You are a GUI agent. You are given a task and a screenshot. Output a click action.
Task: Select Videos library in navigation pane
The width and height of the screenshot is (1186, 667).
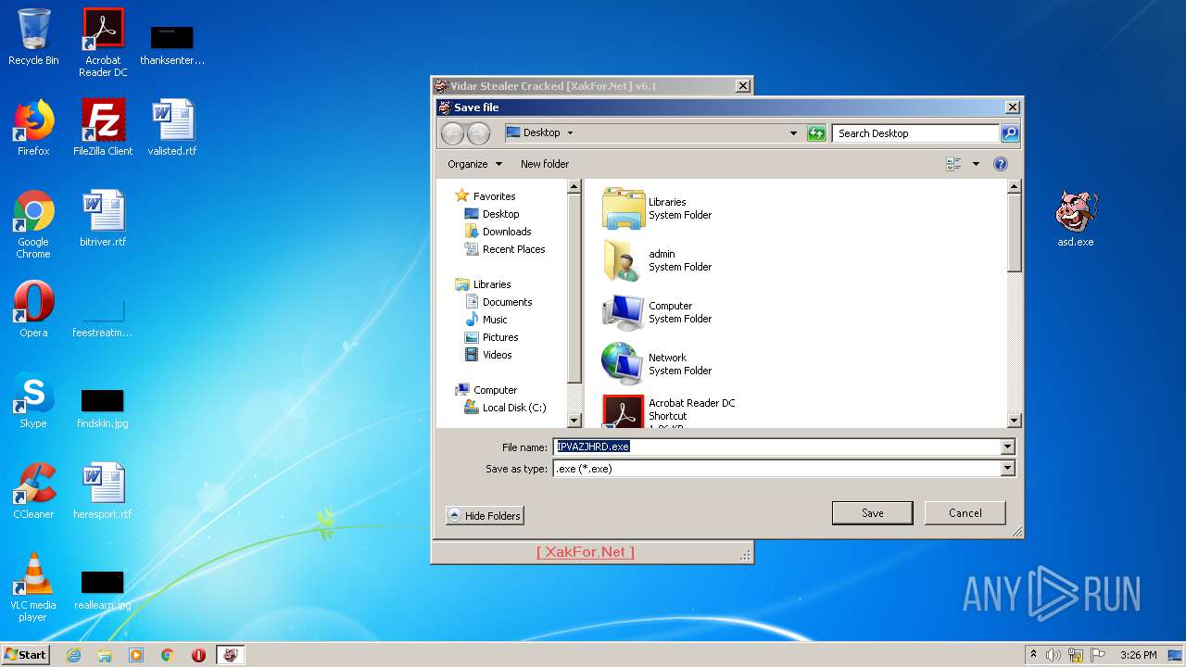click(488, 355)
